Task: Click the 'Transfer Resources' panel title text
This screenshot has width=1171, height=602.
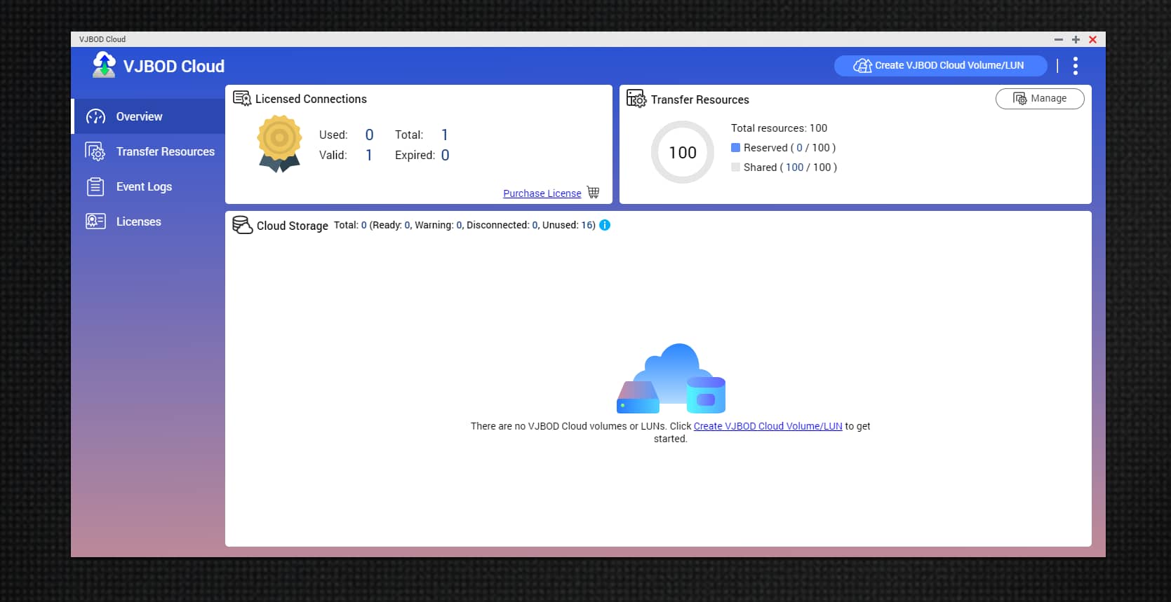Action: coord(700,100)
